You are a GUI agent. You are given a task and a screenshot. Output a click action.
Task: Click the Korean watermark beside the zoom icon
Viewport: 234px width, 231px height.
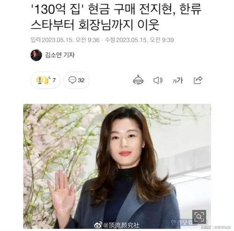click(x=181, y=222)
